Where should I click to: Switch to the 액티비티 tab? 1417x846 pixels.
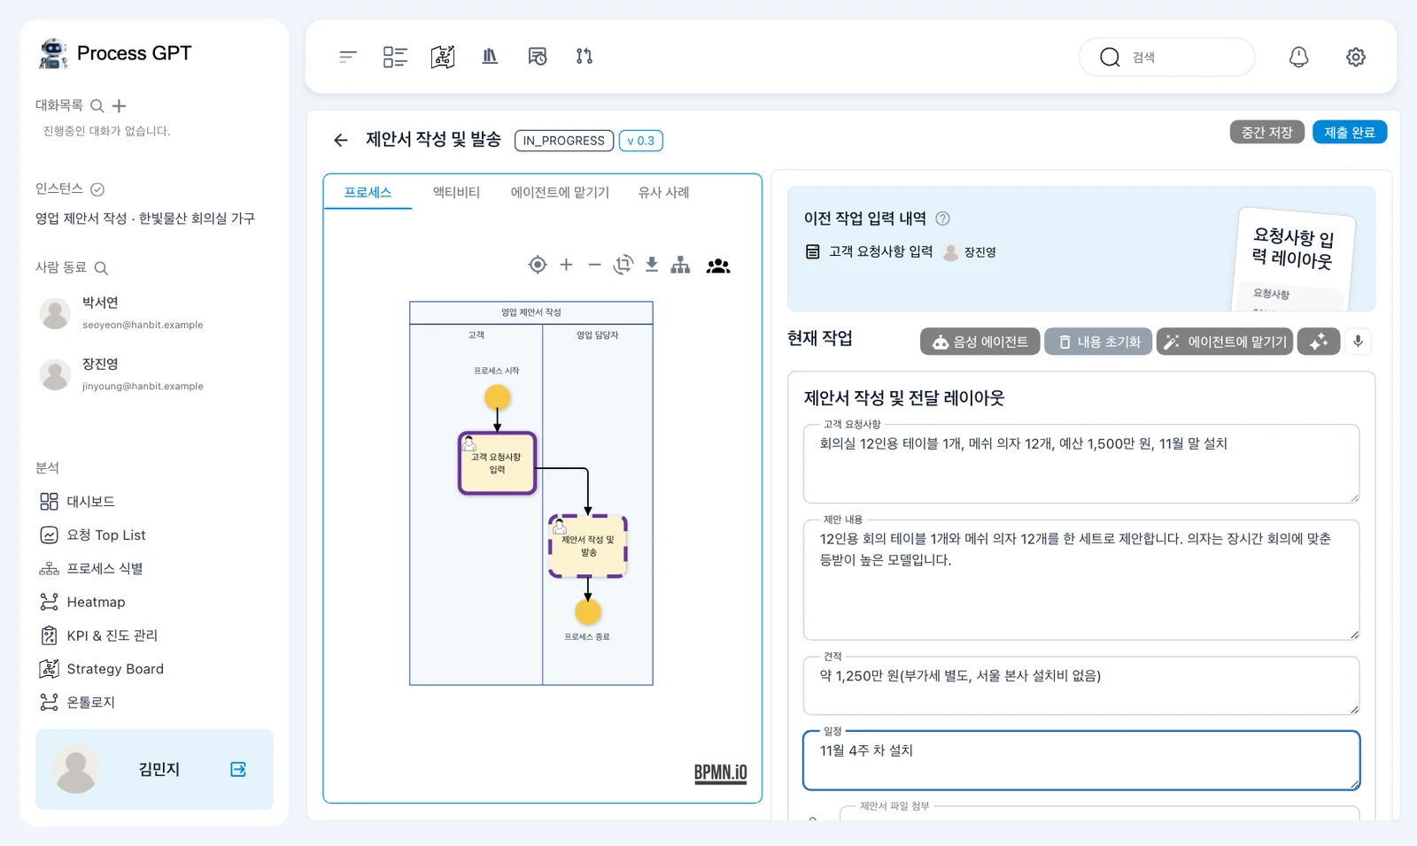(456, 192)
